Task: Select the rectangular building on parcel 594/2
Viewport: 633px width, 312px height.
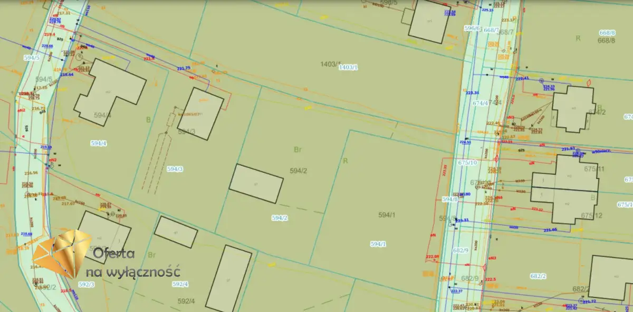Action: click(256, 183)
